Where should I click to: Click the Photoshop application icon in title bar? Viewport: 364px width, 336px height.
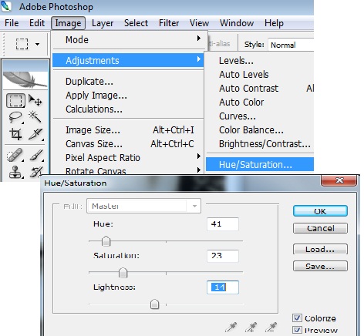point(6,6)
